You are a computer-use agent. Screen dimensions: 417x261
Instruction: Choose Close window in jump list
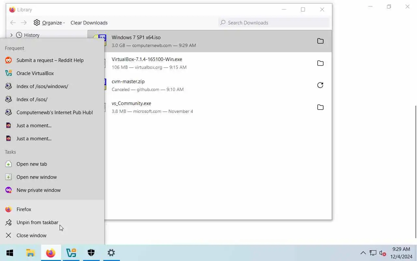pos(52,235)
